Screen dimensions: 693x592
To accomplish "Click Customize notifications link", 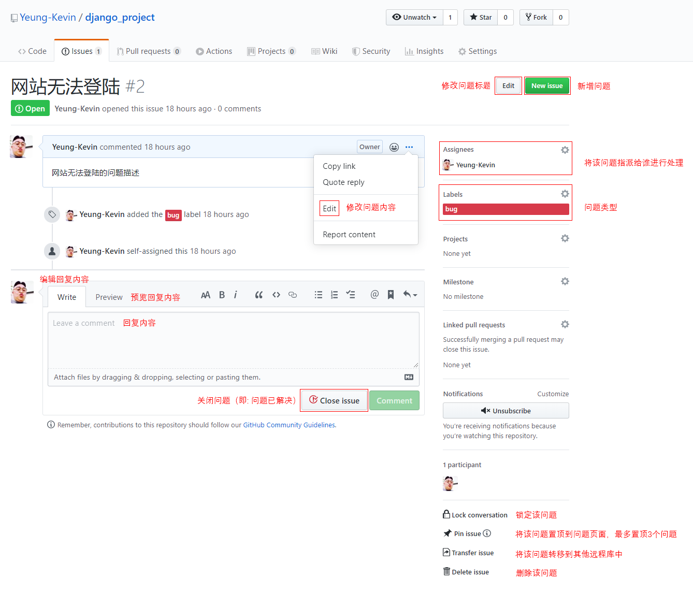I will [x=553, y=394].
